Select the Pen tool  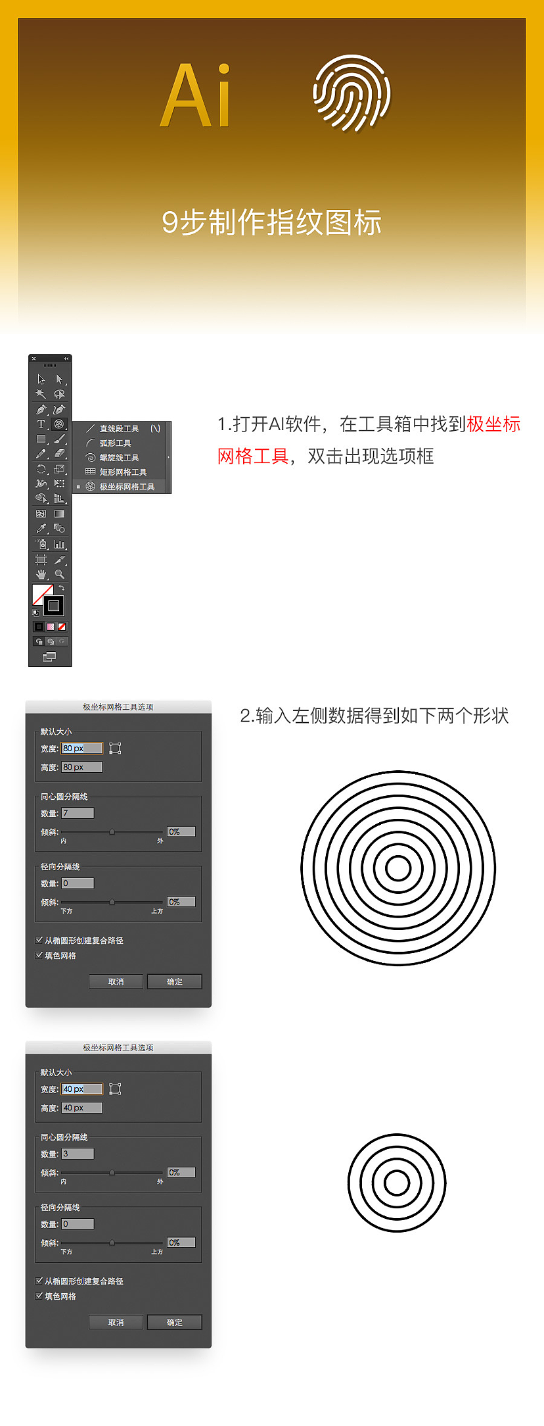[41, 409]
